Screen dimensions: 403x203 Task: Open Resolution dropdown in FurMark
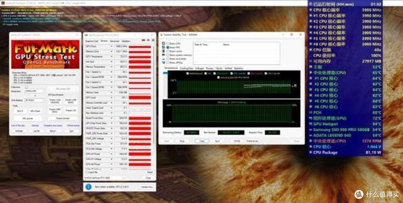pos(35,91)
